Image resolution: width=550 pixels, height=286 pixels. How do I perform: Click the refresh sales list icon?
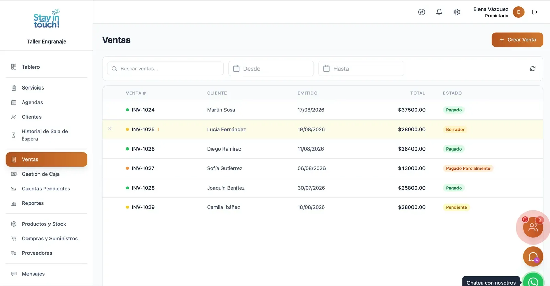pyautogui.click(x=533, y=69)
